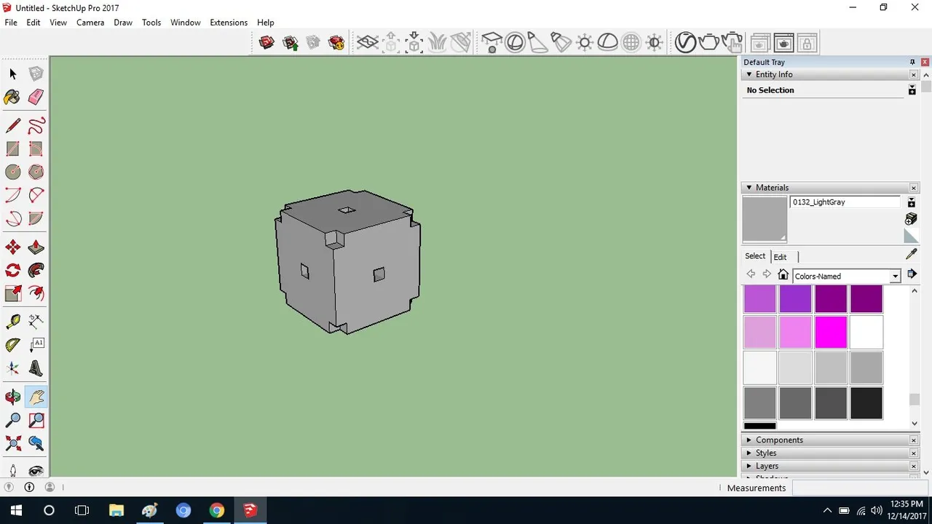Open the materials Details arrow menu
The image size is (932, 524).
pyautogui.click(x=912, y=274)
